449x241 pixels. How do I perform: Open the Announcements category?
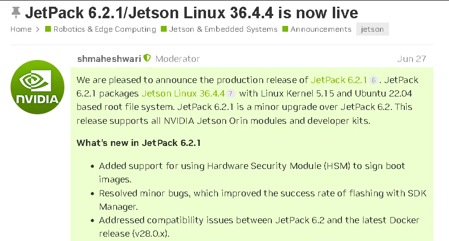point(321,29)
